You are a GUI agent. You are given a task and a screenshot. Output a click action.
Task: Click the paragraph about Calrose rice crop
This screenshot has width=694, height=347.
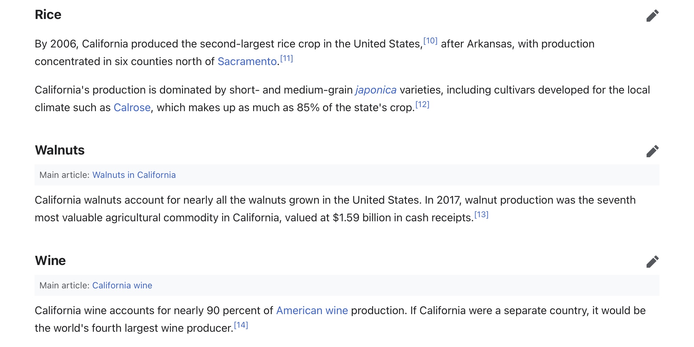(342, 99)
